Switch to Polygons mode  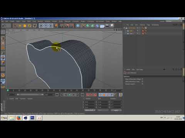(x=3, y=63)
